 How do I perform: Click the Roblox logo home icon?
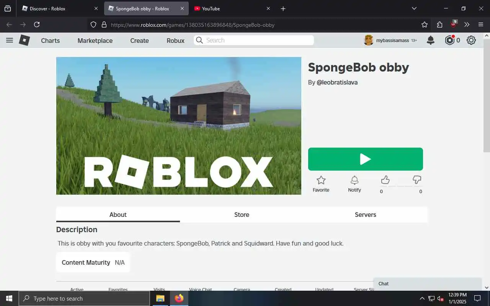click(x=24, y=40)
